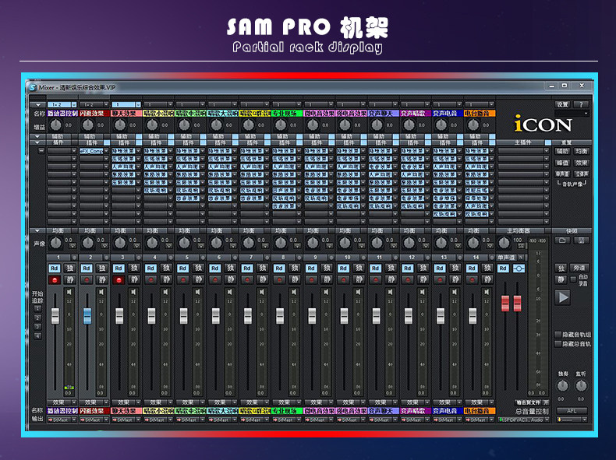Click the master 独 solo button
The width and height of the screenshot is (616, 460).
click(x=561, y=269)
